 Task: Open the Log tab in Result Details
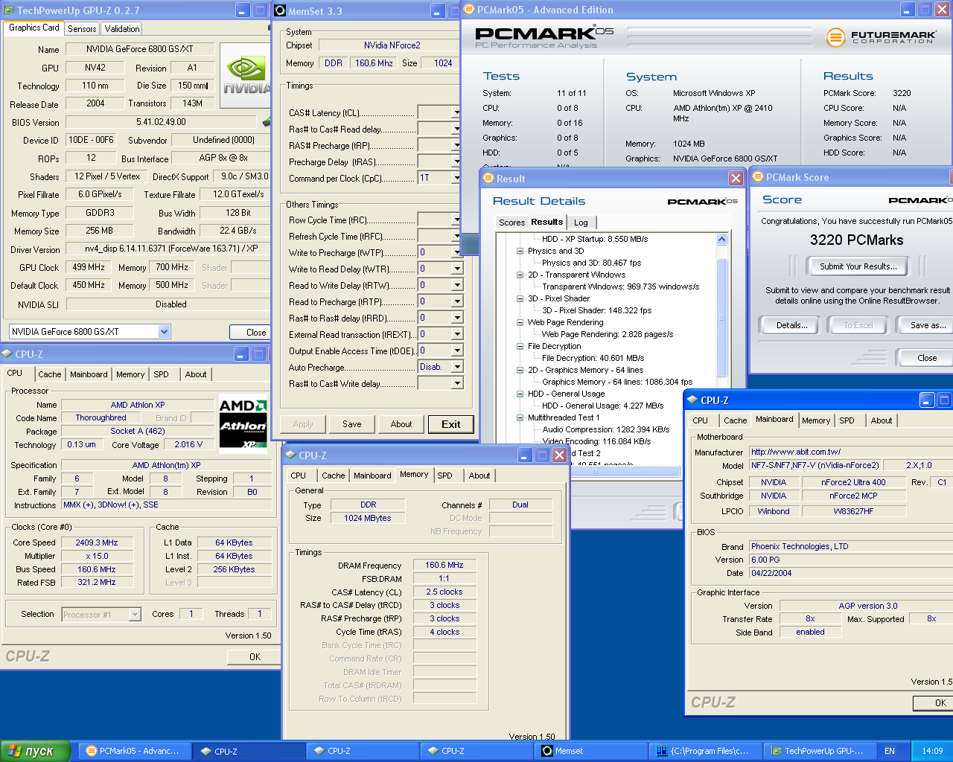[581, 222]
